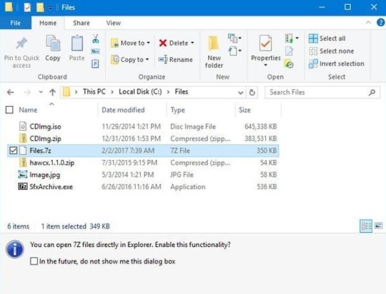This screenshot has width=386, height=294.
Task: Click the Select all icon
Action: pos(313,39)
